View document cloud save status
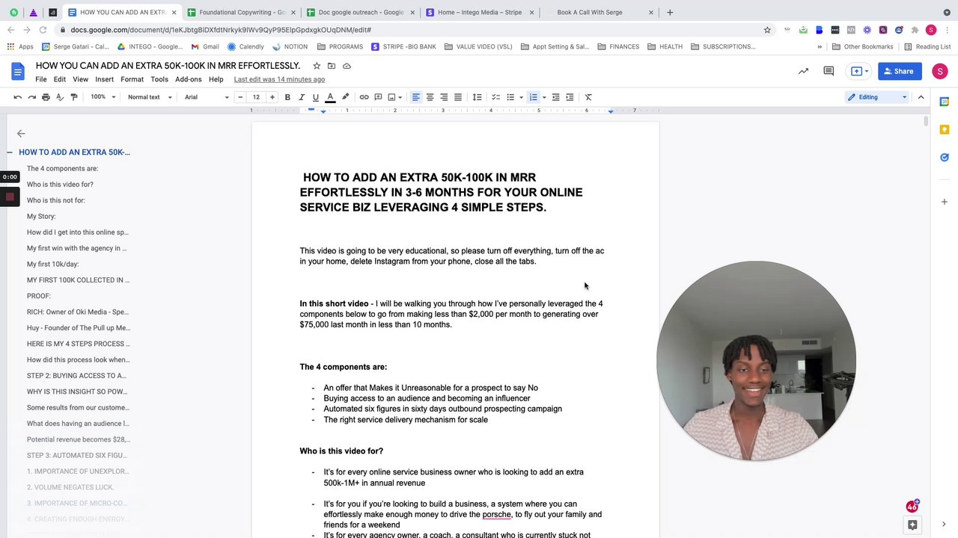Viewport: 958px width, 538px height. click(x=347, y=66)
